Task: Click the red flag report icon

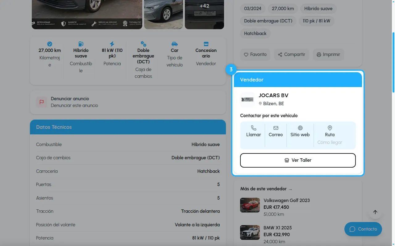Action: [42, 102]
